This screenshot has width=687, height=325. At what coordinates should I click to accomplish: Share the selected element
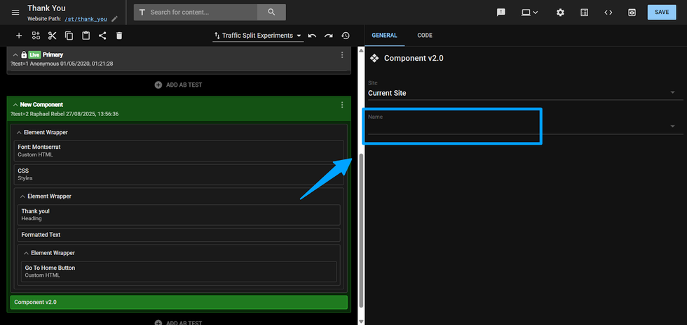pyautogui.click(x=102, y=36)
